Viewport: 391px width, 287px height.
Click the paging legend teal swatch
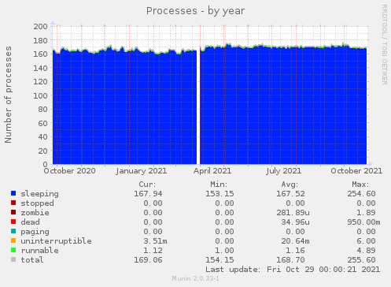point(13,231)
